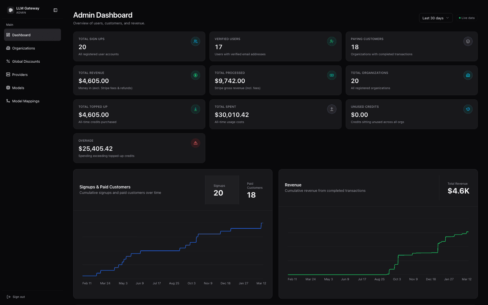Click the Verified Users check icon
Screen dimensions: 488x305
click(x=332, y=41)
